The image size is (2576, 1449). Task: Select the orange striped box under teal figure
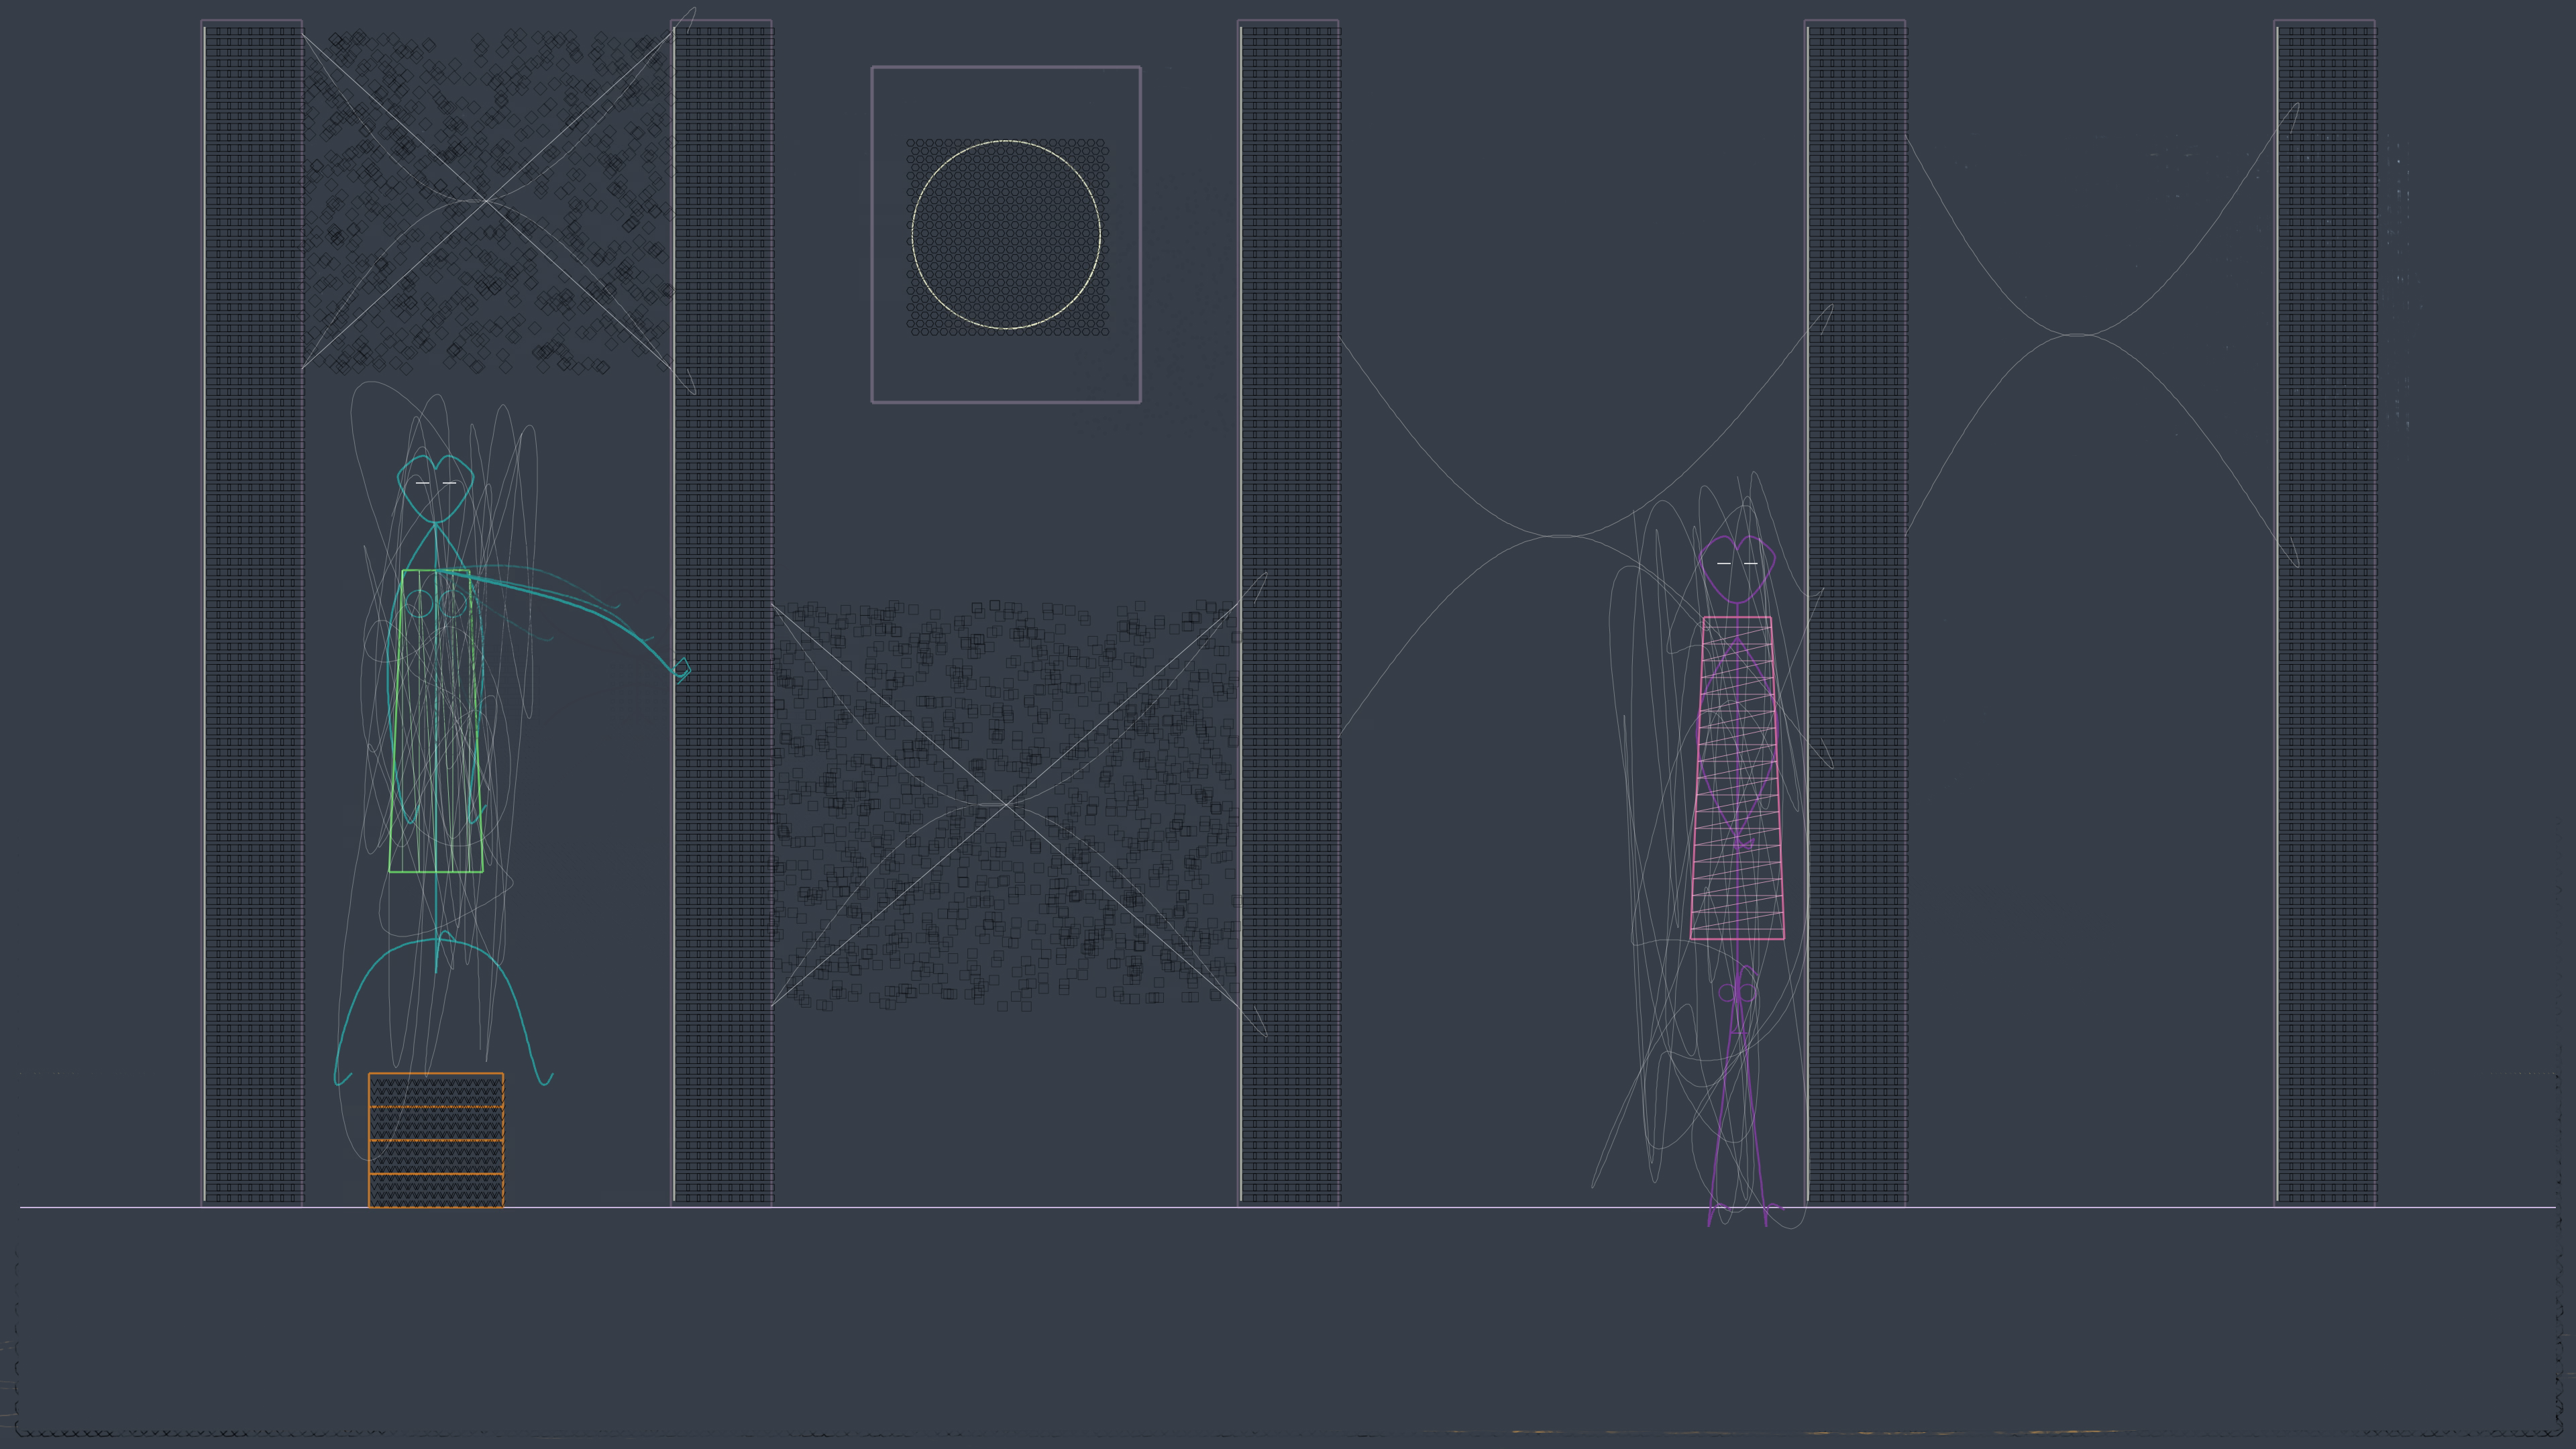coord(436,1140)
